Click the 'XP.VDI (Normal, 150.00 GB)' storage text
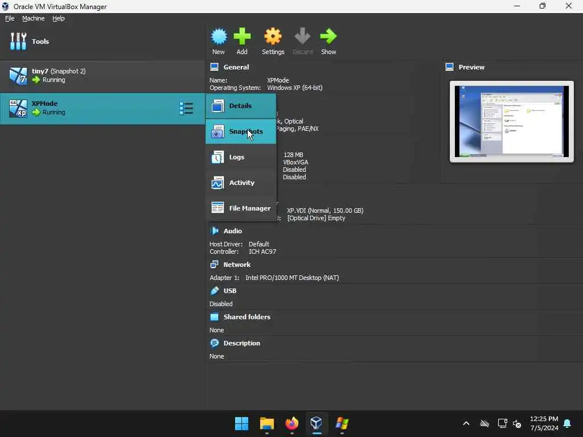583x437 pixels. pos(325,211)
